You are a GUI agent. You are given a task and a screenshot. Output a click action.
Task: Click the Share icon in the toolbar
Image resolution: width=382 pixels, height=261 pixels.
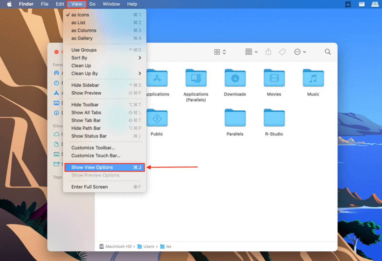click(268, 52)
